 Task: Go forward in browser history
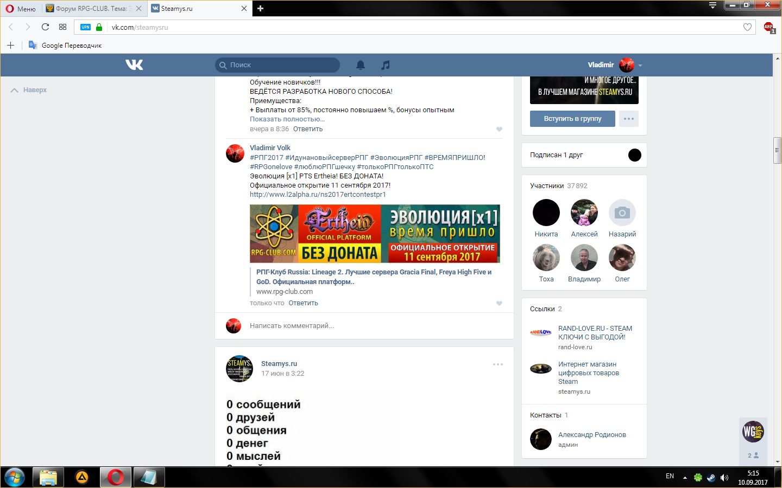pyautogui.click(x=28, y=27)
